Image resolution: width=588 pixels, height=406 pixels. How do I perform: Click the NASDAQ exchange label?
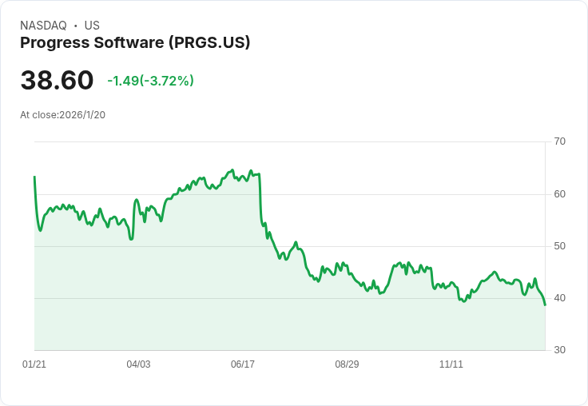(x=43, y=26)
